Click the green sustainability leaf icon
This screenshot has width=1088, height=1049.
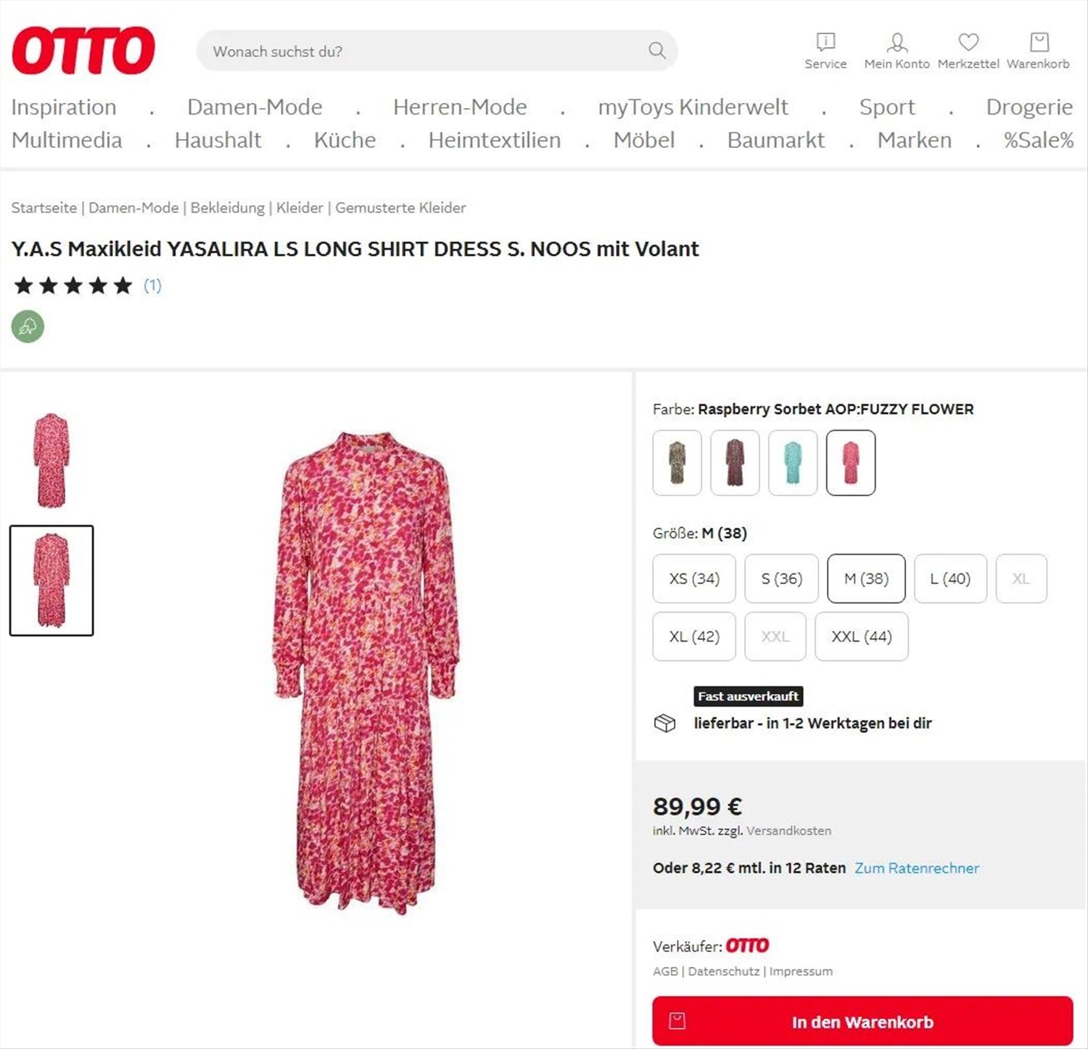point(28,326)
